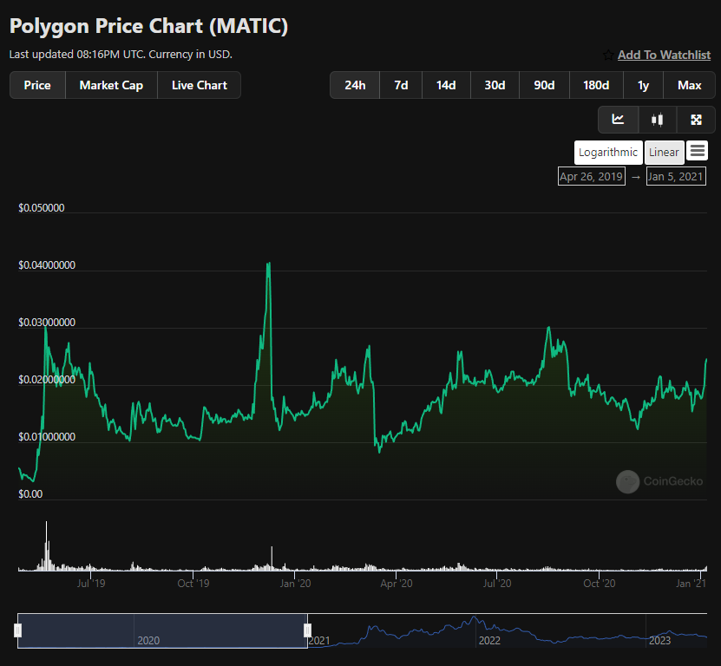Choose the 90d time range

544,85
